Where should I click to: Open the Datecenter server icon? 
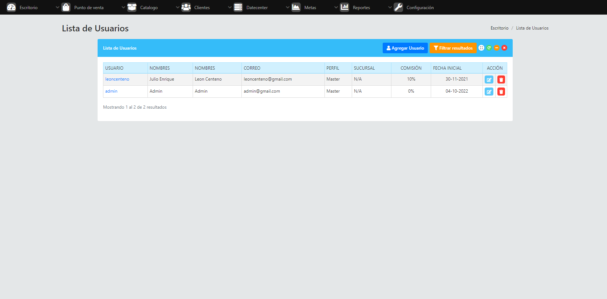[x=238, y=7]
